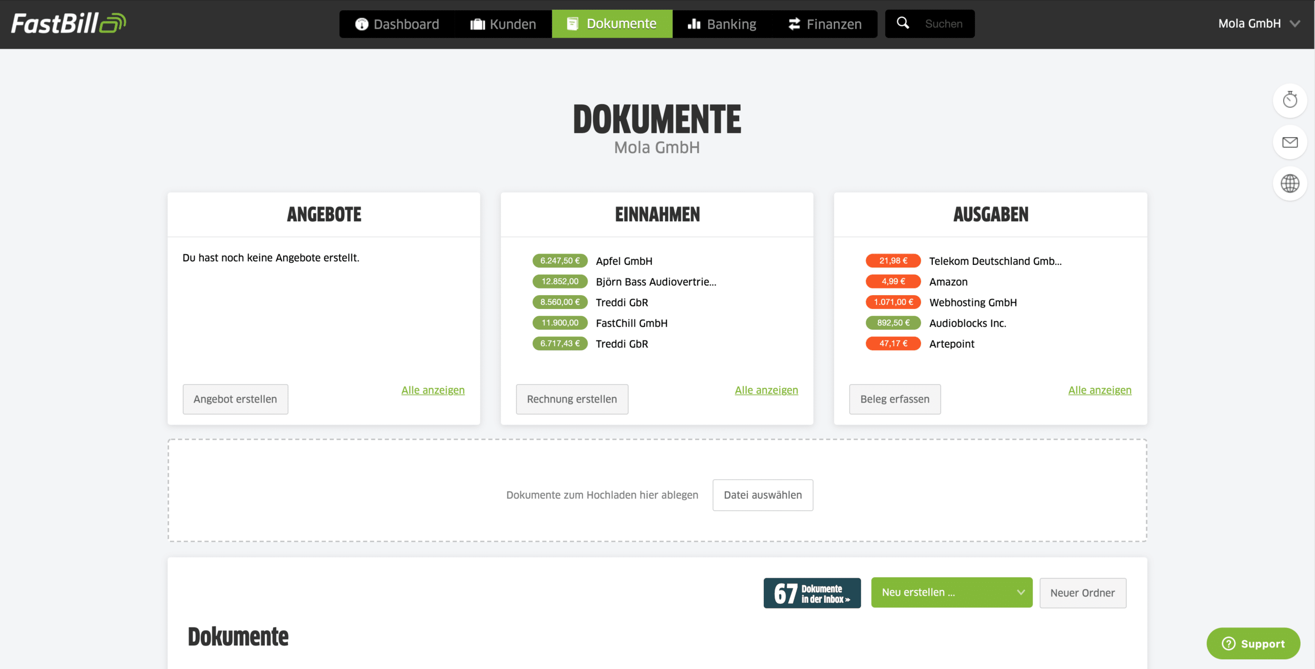1315x669 pixels.
Task: Click the 21,98 € amount badge
Action: click(893, 261)
